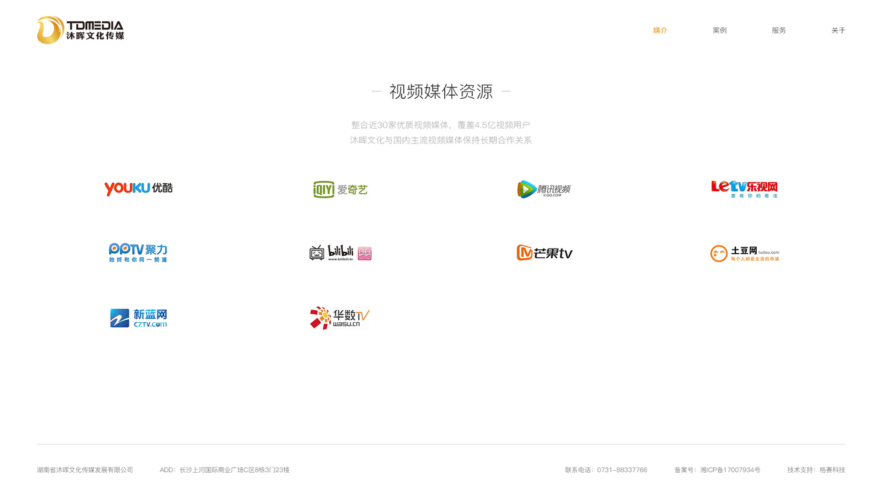Go to the 服务 menu item

pos(779,30)
